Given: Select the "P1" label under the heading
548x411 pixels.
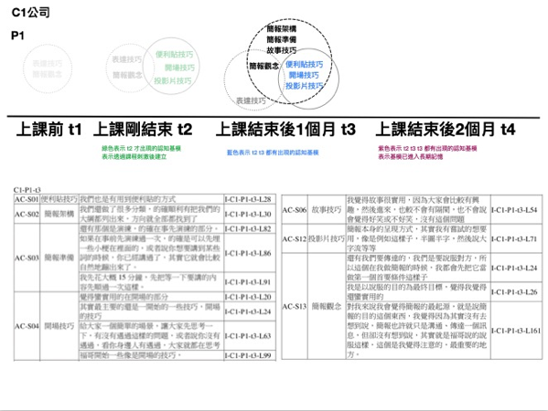Looking at the screenshot, I should (17, 36).
